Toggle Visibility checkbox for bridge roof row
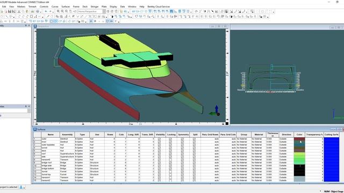The width and height of the screenshot is (344, 193). coord(159,162)
